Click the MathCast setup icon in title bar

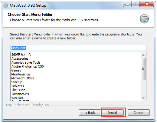[6, 5]
